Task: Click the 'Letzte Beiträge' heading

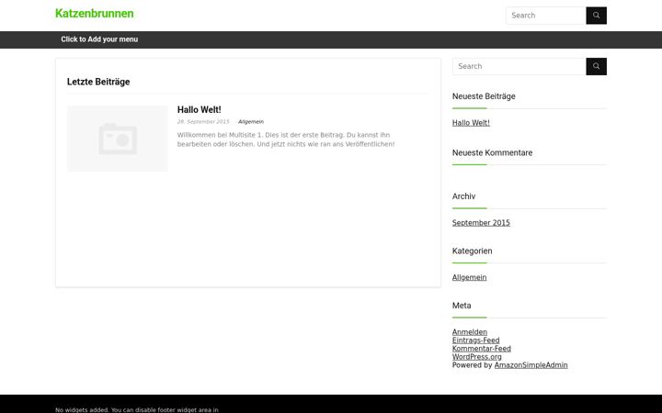Action: point(98,82)
